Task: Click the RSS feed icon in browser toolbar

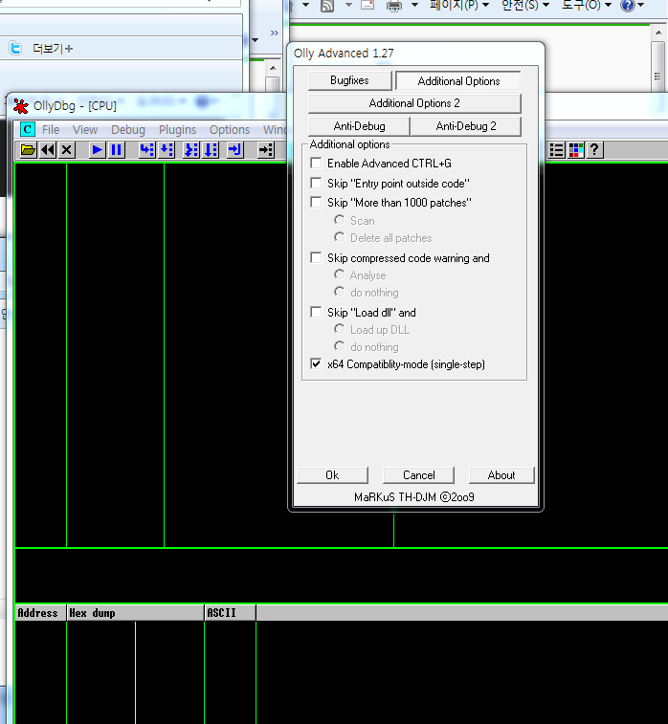Action: click(x=327, y=6)
